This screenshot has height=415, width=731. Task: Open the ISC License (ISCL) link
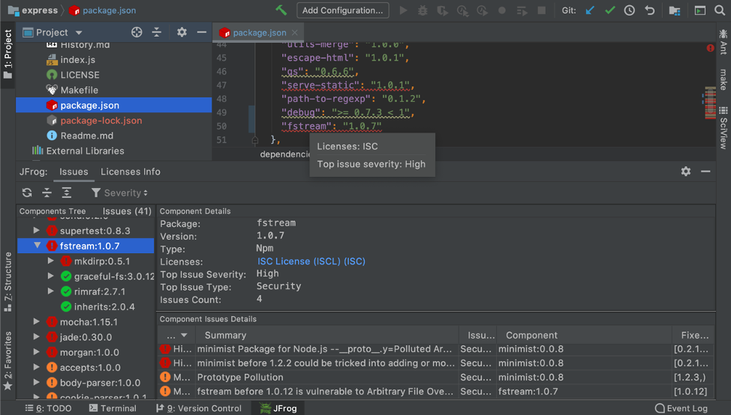tap(311, 261)
